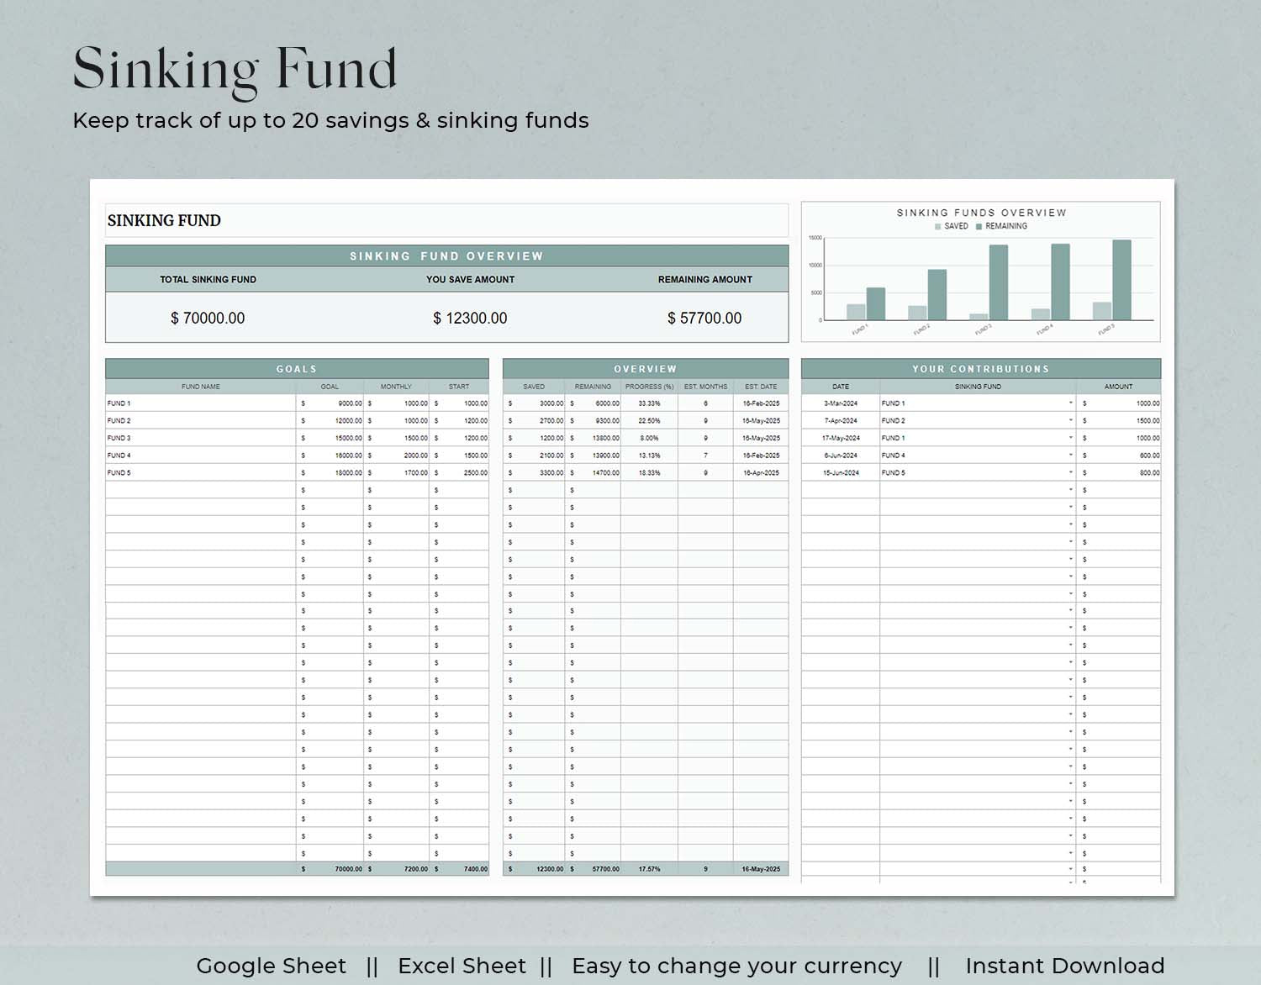Viewport: 1261px width, 985px height.
Task: Select the you save amount $ 12300.00
Action: [x=470, y=319]
